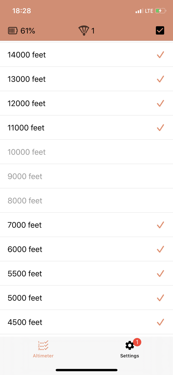Uncheck the 5500 feet checkmark
Screen dimensions: 173x375
(160, 273)
